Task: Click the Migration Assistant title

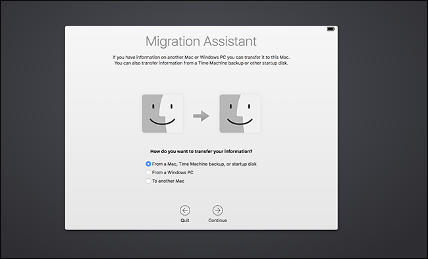Action: [x=201, y=41]
